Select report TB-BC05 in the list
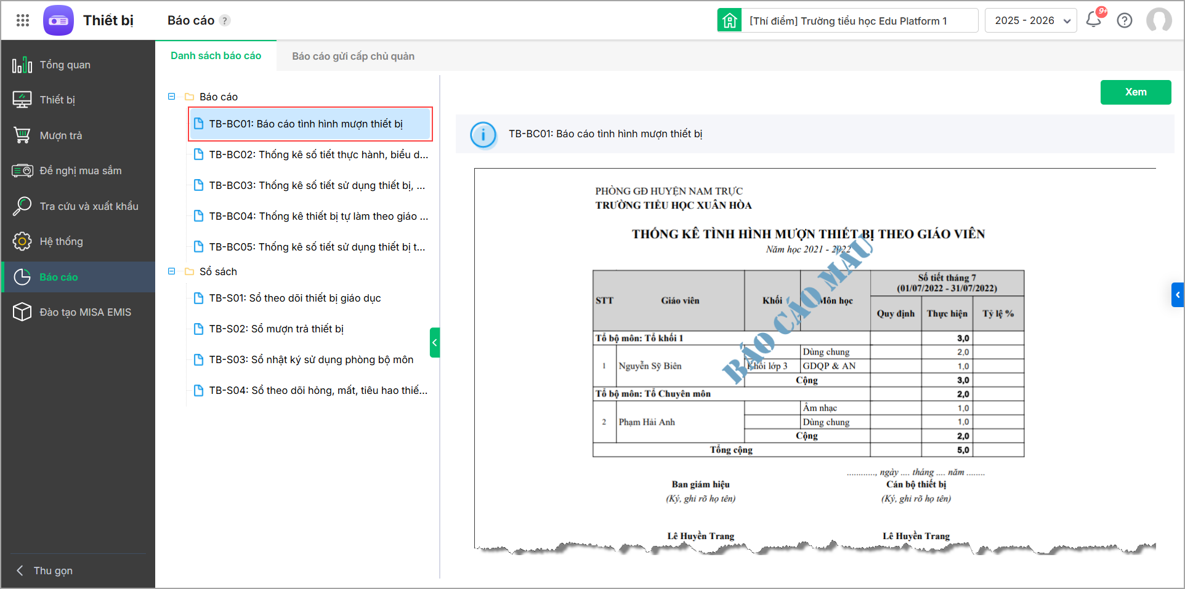 pos(310,247)
